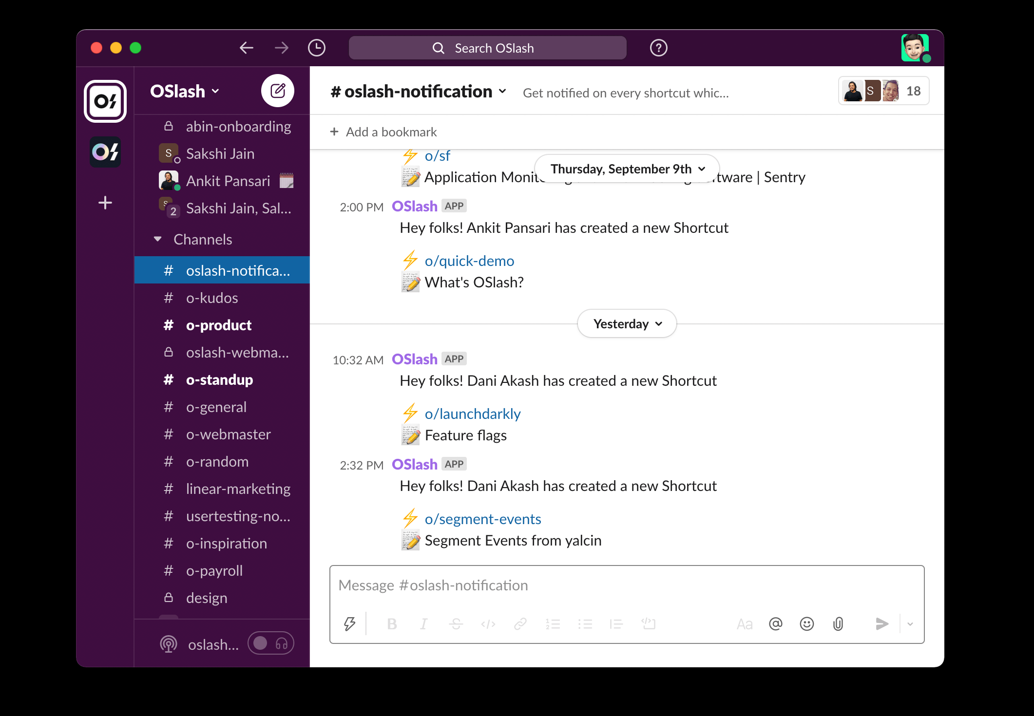Open the o/sf shortcut link
The height and width of the screenshot is (716, 1034).
(438, 156)
